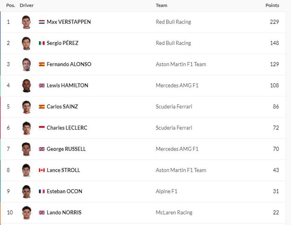Viewport: 291px width, 225px height.
Task: Click Max Verstappen's driver headshot
Action: 26,22
